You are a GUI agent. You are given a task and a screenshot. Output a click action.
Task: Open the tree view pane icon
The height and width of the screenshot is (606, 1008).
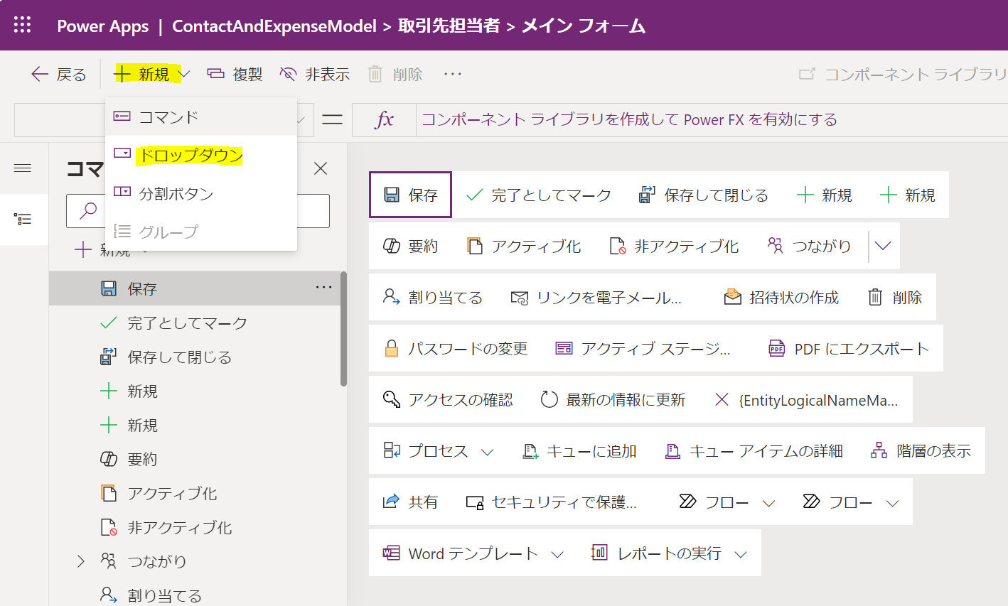coord(23,219)
